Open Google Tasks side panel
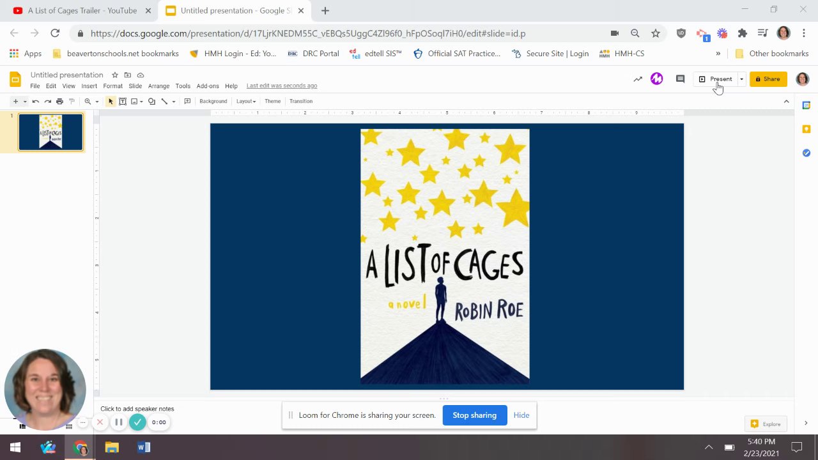 (x=806, y=153)
